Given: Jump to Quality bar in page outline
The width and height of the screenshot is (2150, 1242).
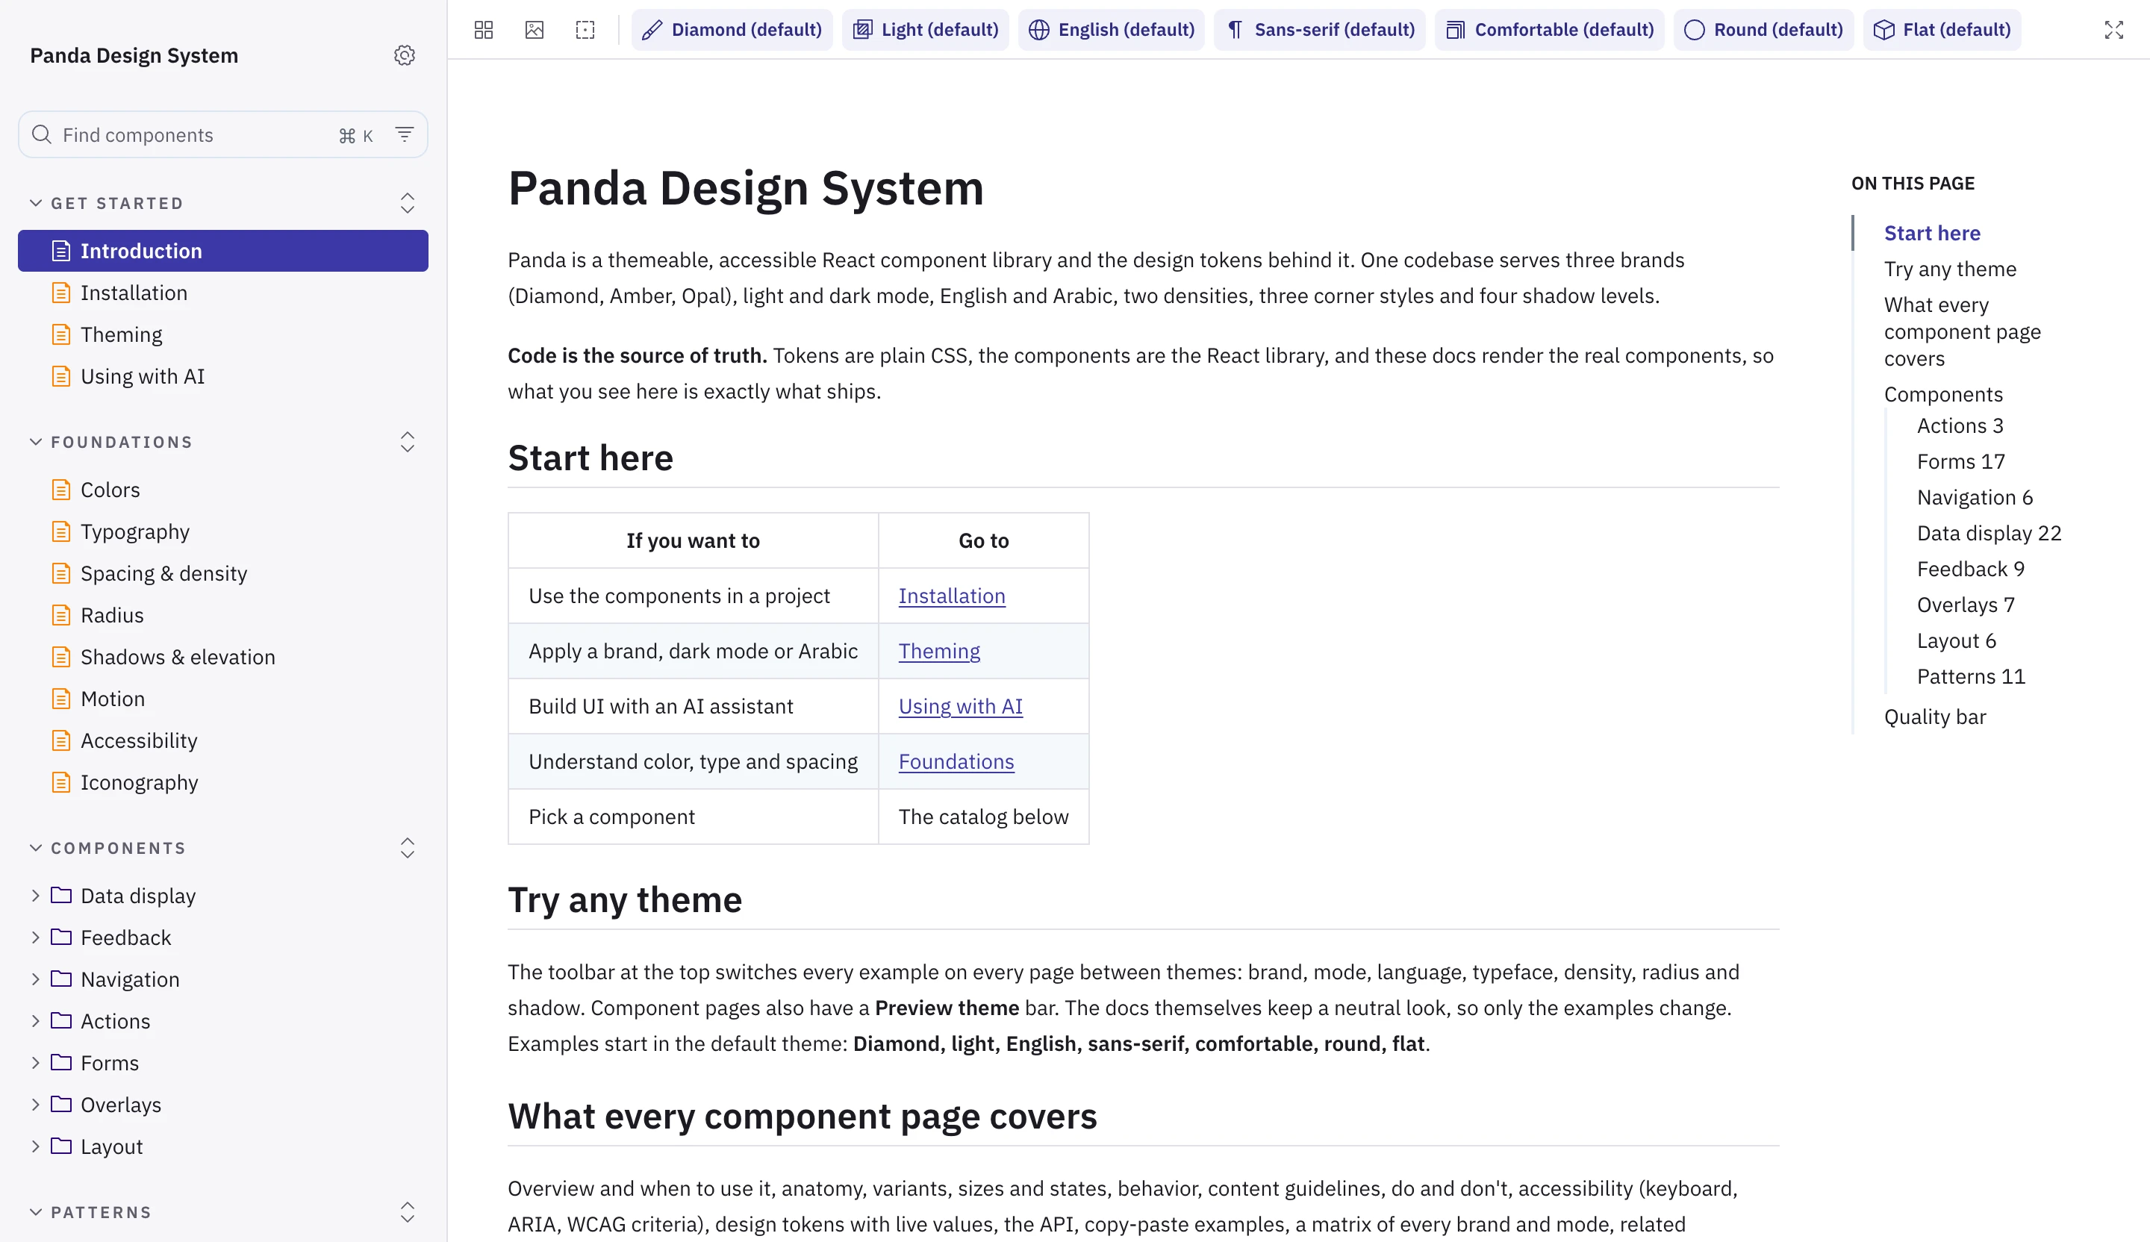Looking at the screenshot, I should tap(1934, 717).
